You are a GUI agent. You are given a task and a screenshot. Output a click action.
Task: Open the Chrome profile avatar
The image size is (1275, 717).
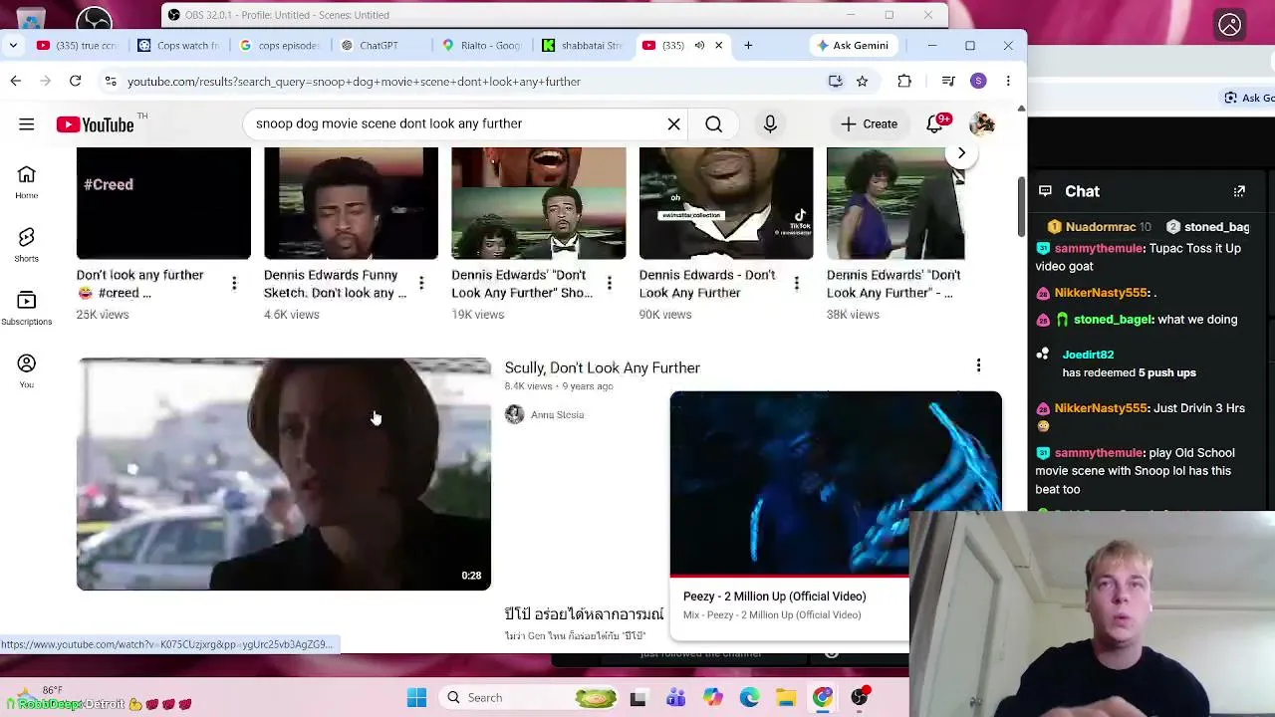pyautogui.click(x=978, y=82)
